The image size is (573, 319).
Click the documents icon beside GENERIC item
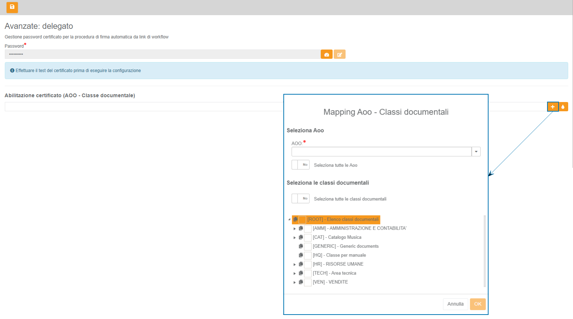(301, 246)
